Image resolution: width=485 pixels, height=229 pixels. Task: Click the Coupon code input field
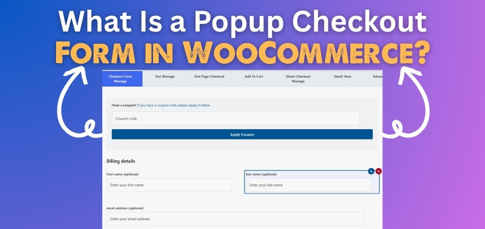(x=236, y=119)
